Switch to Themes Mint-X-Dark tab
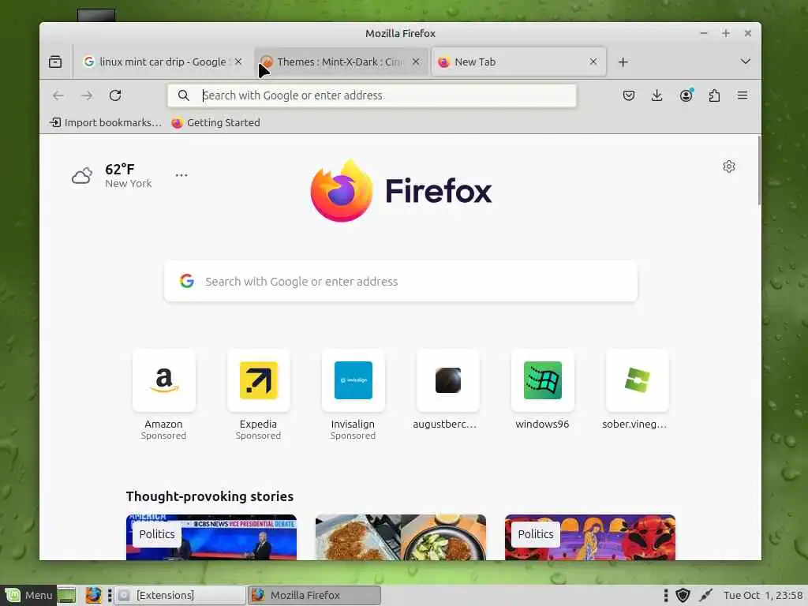The width and height of the screenshot is (808, 606). point(341,62)
